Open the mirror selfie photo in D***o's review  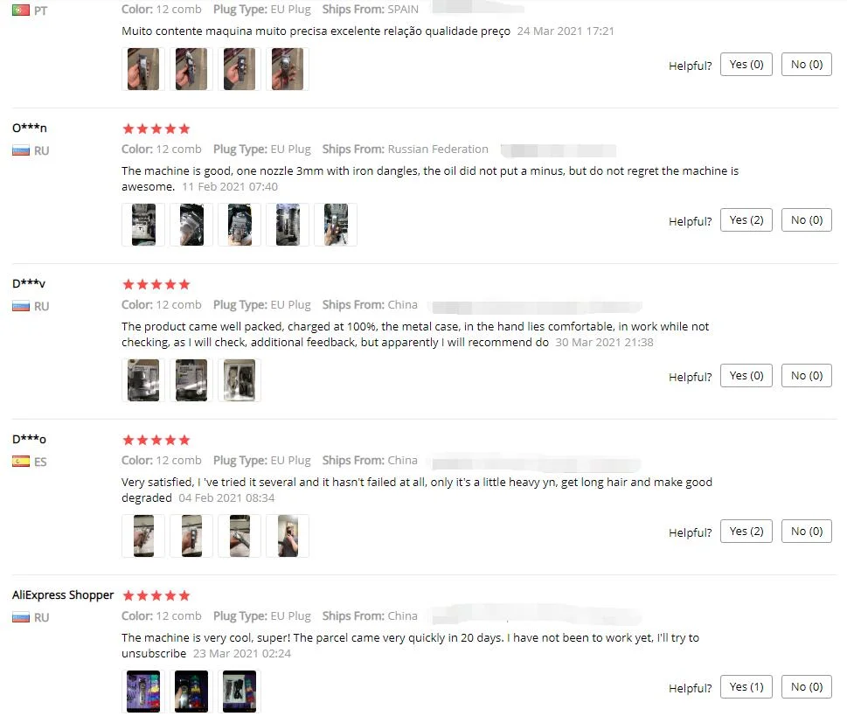point(288,536)
